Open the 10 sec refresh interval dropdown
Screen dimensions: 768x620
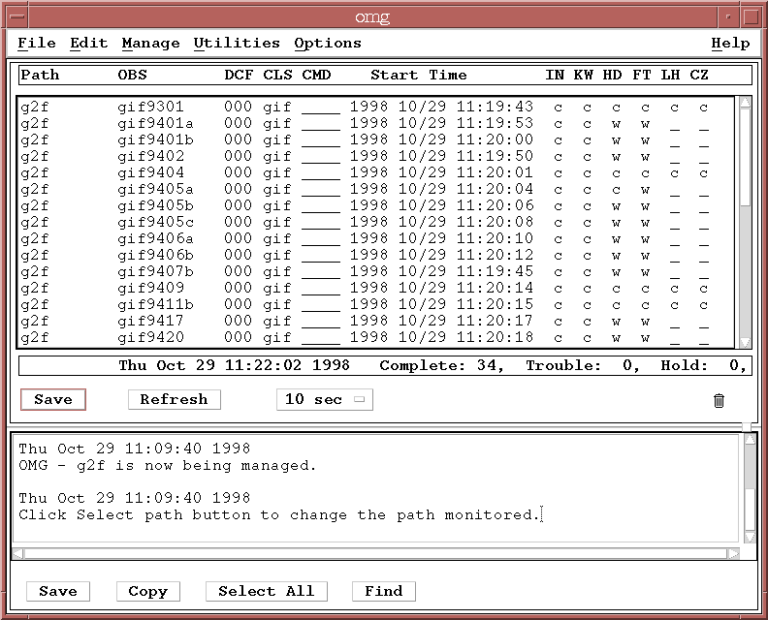coord(324,400)
